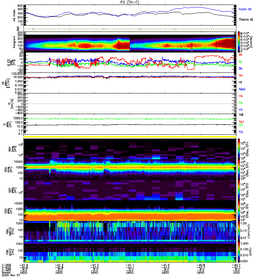This screenshot has width=263, height=280.
Task: Click the Themis AE legend label
Action: [x=246, y=20]
